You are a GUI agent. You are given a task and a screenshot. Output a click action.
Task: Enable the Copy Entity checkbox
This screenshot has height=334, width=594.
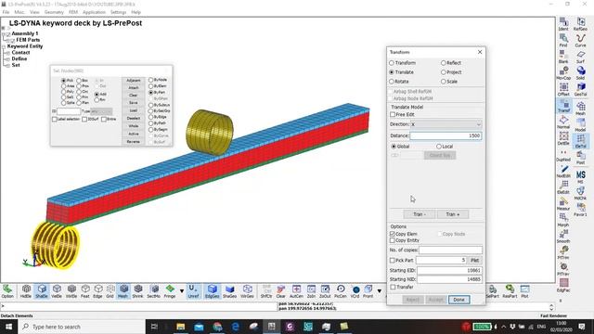click(393, 240)
